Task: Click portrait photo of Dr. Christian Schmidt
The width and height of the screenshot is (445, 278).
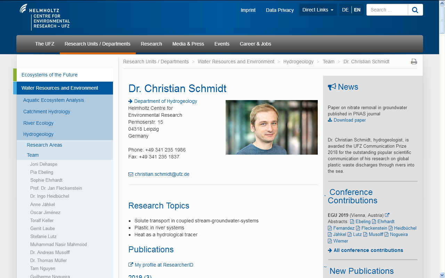Action: click(x=272, y=127)
